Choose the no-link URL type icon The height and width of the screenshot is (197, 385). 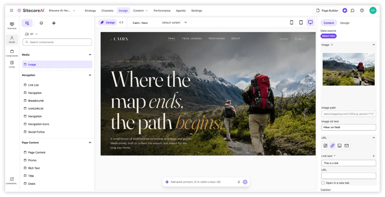tap(325, 146)
